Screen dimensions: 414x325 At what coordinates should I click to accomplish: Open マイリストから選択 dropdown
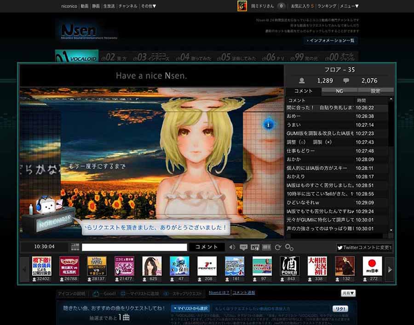click(190, 308)
